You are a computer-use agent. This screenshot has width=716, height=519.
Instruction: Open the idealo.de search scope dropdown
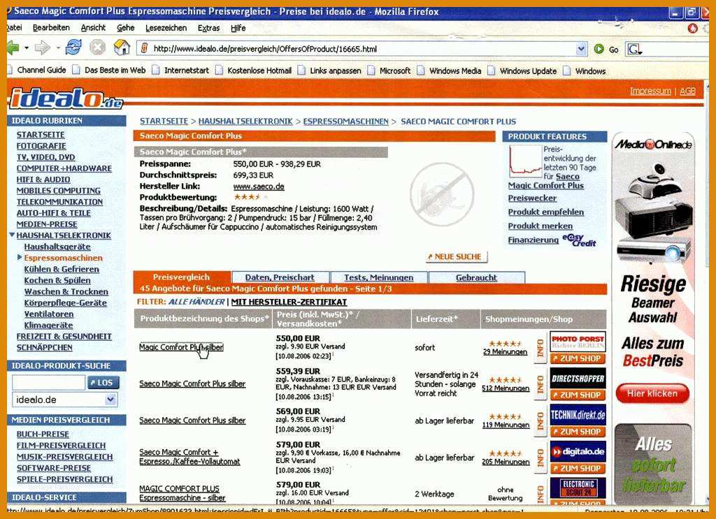click(110, 400)
